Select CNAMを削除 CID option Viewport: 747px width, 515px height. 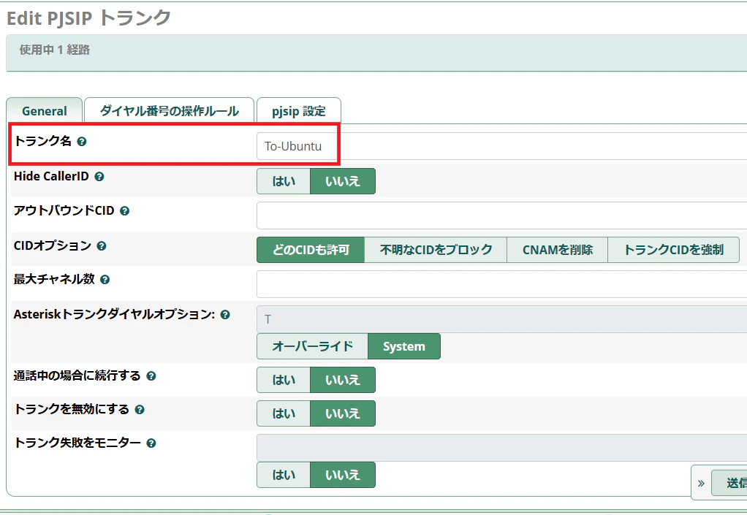(558, 250)
